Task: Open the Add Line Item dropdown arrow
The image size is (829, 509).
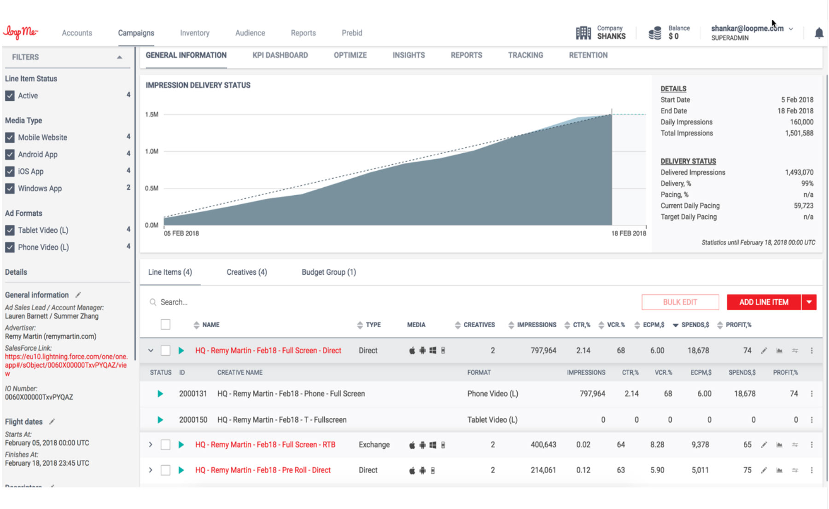Action: pyautogui.click(x=809, y=302)
